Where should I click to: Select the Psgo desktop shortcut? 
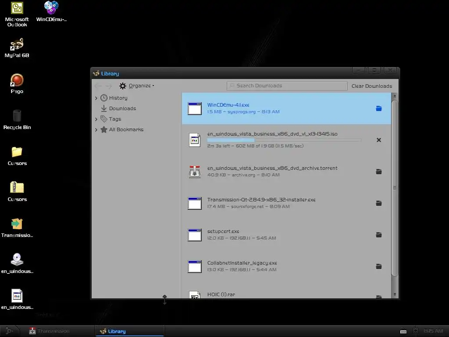point(17,84)
